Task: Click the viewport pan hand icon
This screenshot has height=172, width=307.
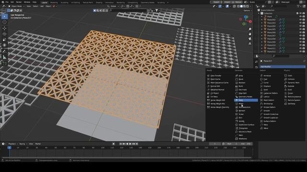Action: (250, 34)
